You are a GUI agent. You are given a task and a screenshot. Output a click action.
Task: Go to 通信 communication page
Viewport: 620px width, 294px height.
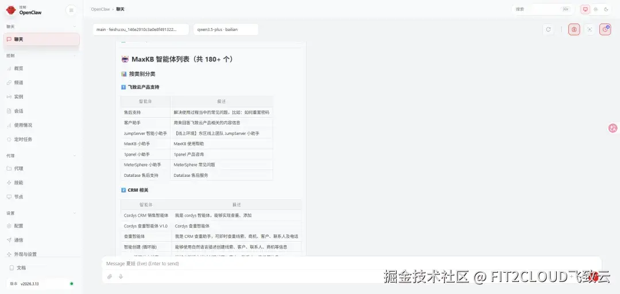(41, 240)
